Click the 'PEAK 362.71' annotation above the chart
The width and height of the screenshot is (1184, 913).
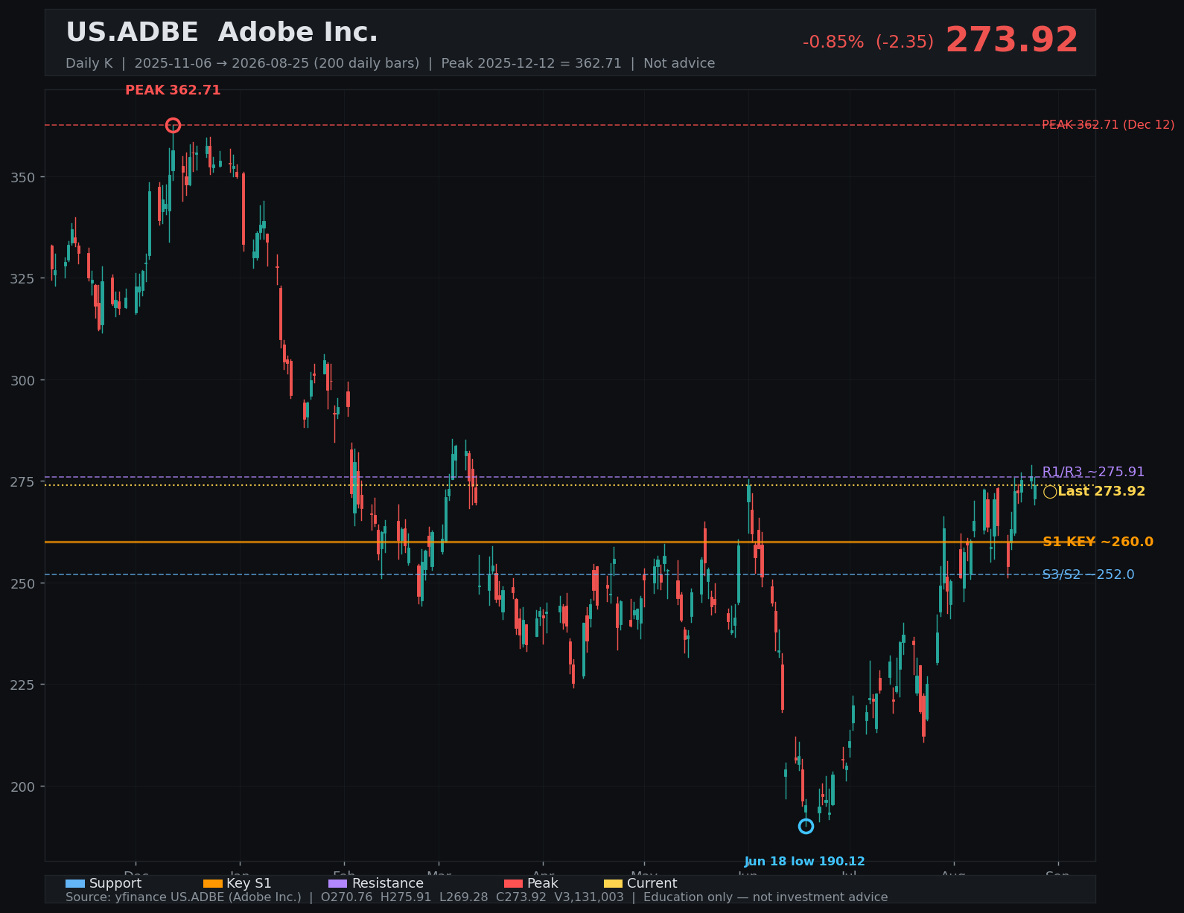pyautogui.click(x=173, y=90)
